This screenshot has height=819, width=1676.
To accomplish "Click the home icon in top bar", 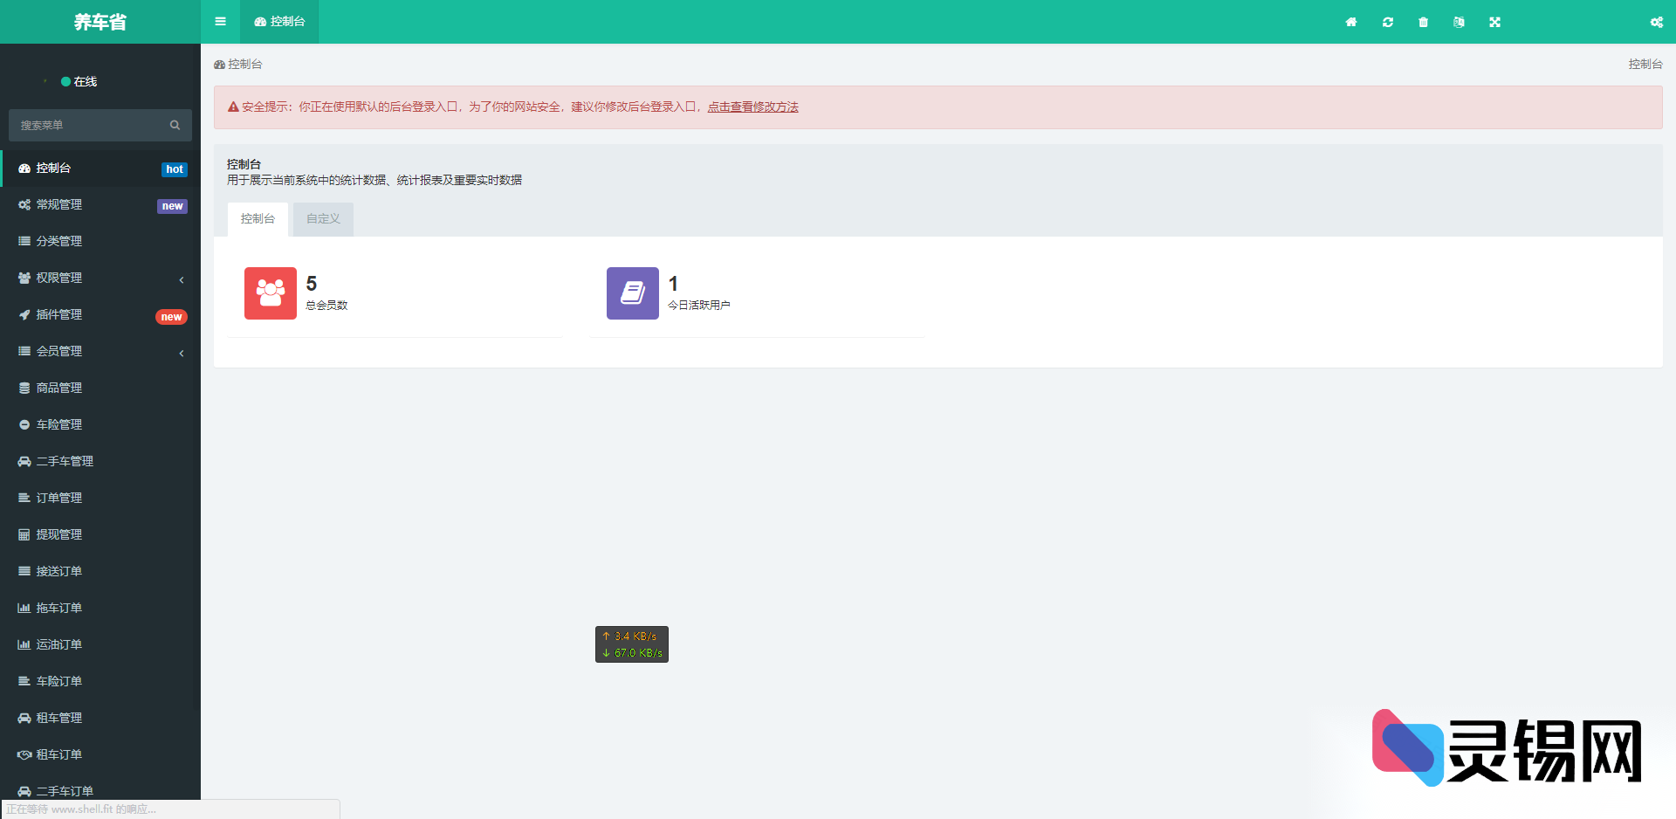I will [1351, 22].
